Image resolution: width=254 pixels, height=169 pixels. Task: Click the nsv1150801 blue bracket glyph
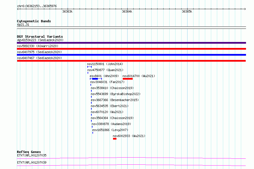(89, 67)
